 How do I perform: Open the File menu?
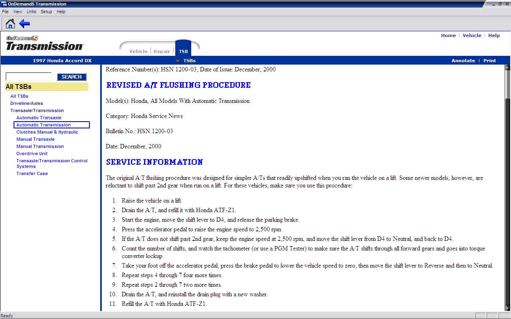coord(5,12)
